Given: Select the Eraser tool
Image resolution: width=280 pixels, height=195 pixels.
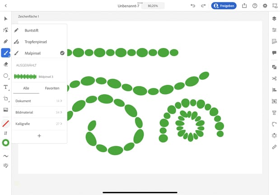Looking at the screenshot, I should [6, 64].
